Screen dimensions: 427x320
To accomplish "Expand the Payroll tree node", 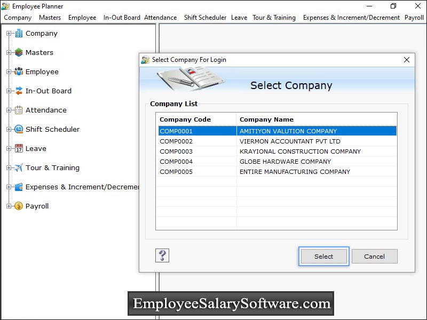I will (9, 206).
